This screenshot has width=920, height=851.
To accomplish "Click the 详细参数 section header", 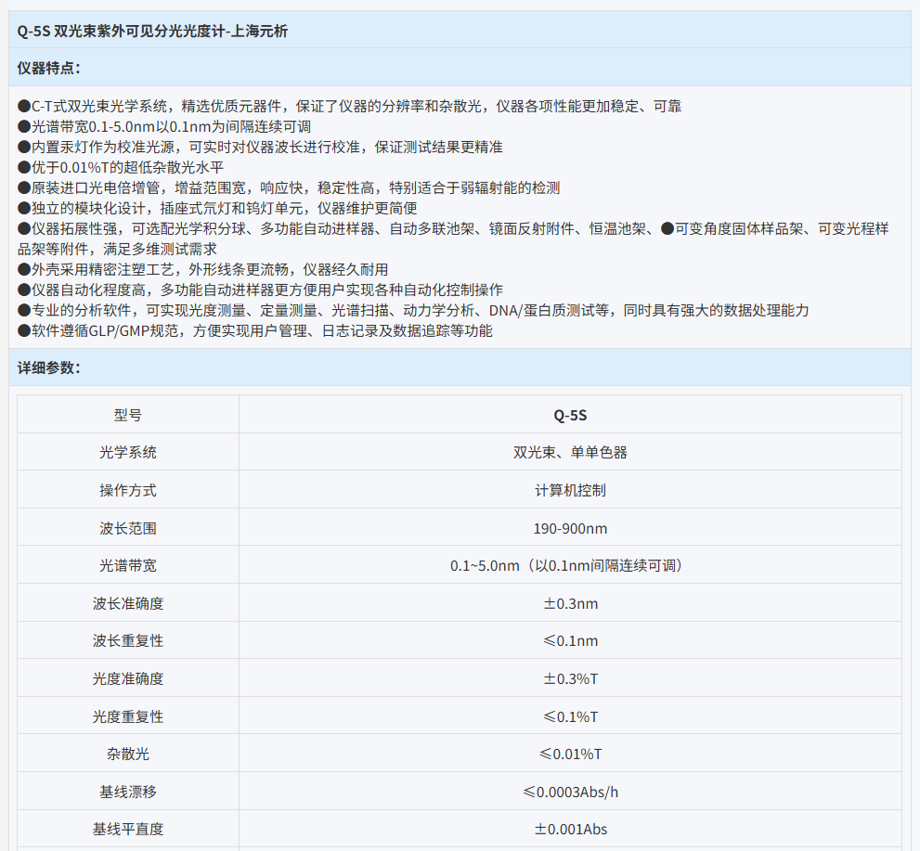I will 49,367.
